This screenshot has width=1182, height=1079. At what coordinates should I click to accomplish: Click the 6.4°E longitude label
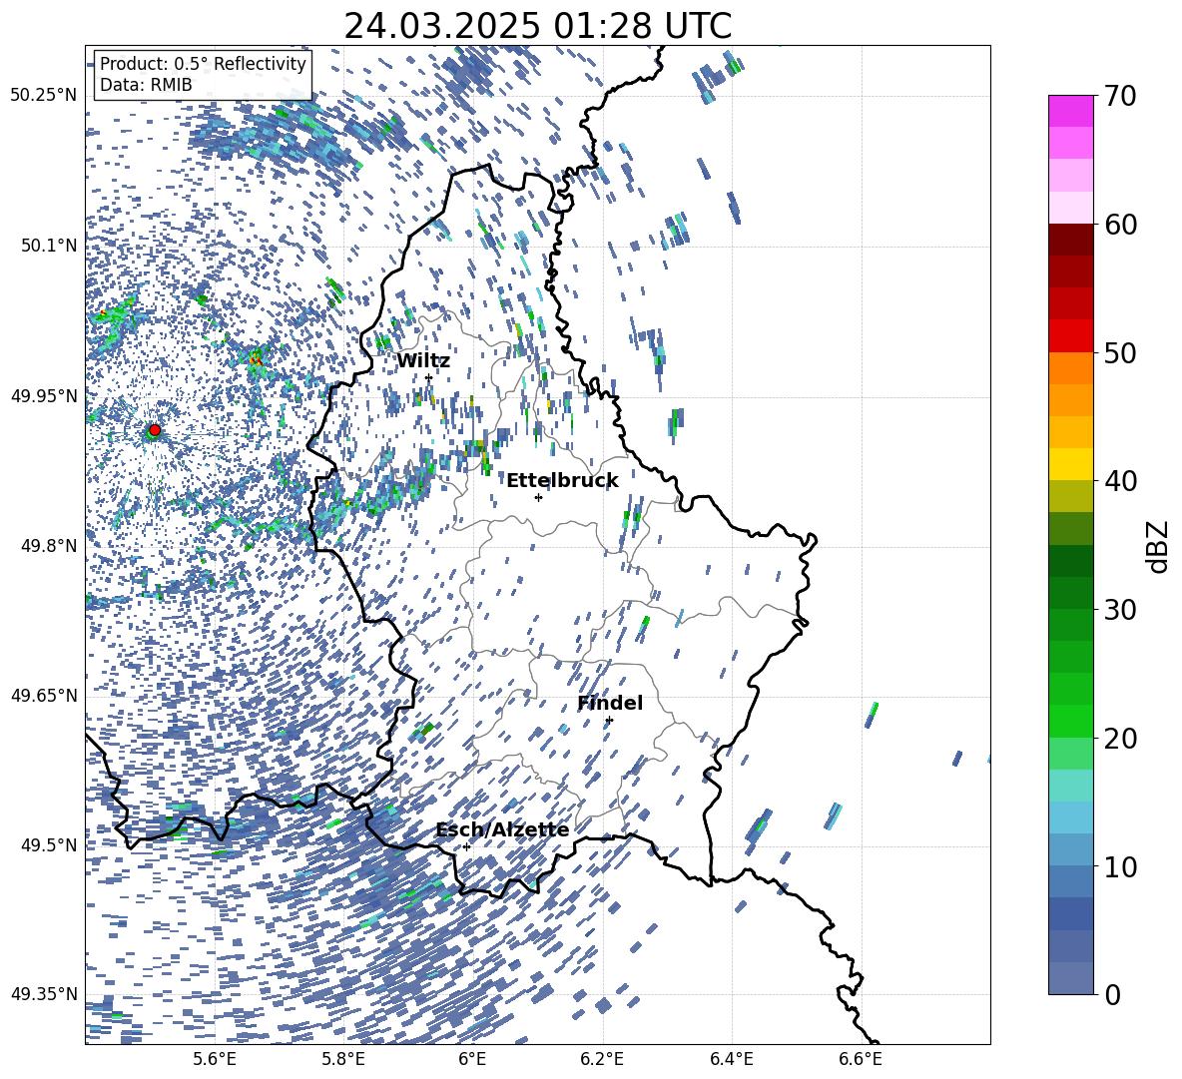tap(731, 1059)
